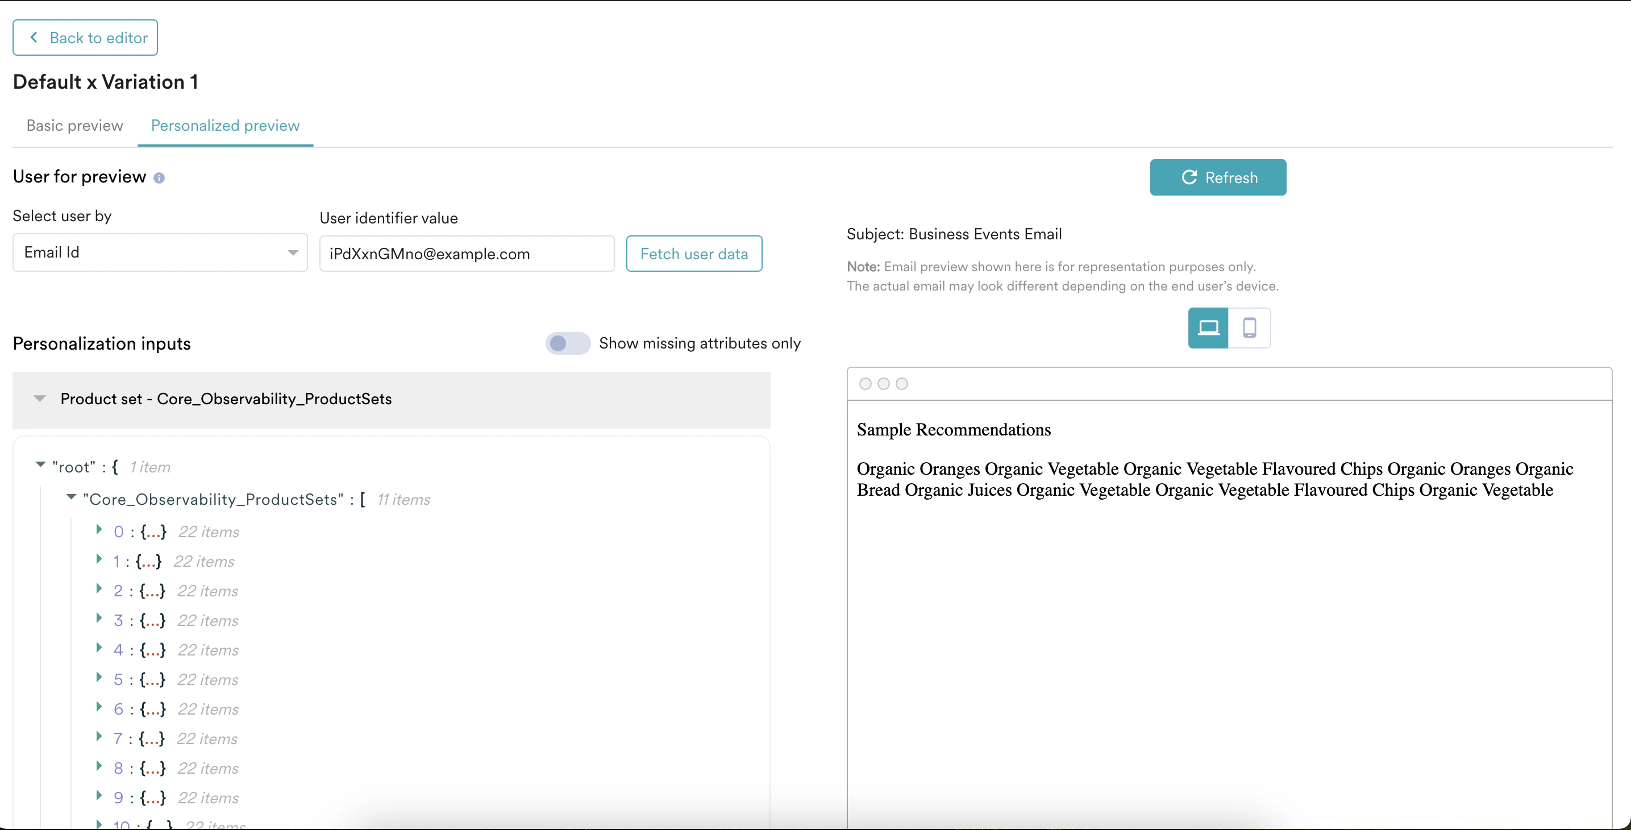
Task: Switch to mobile preview mode icon
Action: 1249,327
